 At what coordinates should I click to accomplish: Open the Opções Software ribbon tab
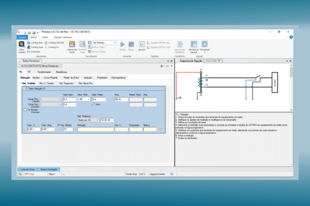click(x=63, y=37)
